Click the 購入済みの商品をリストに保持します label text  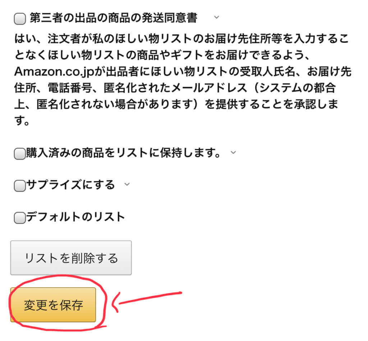123,153
